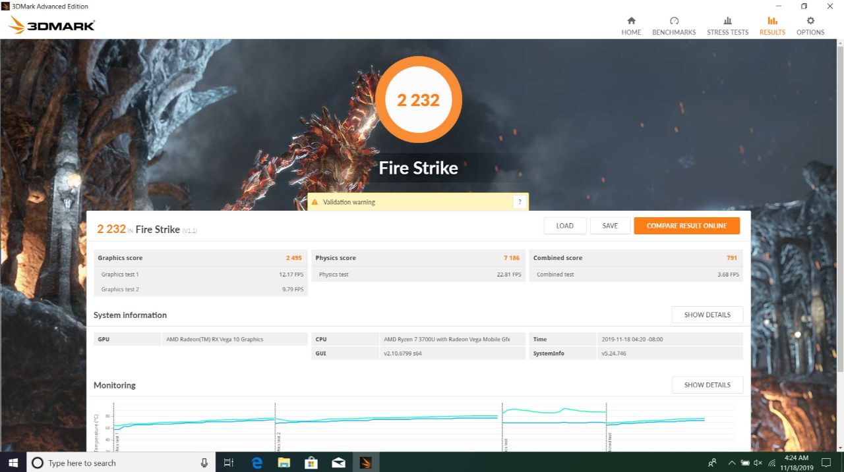Open Mail app from taskbar

point(339,463)
